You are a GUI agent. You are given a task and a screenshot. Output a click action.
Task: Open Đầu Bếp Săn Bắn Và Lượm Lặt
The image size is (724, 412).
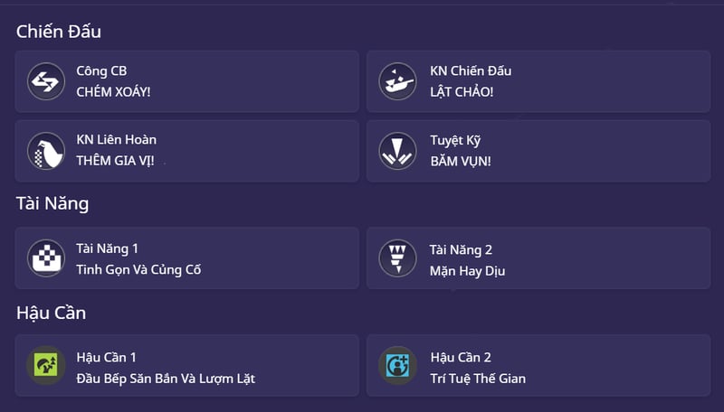click(166, 378)
